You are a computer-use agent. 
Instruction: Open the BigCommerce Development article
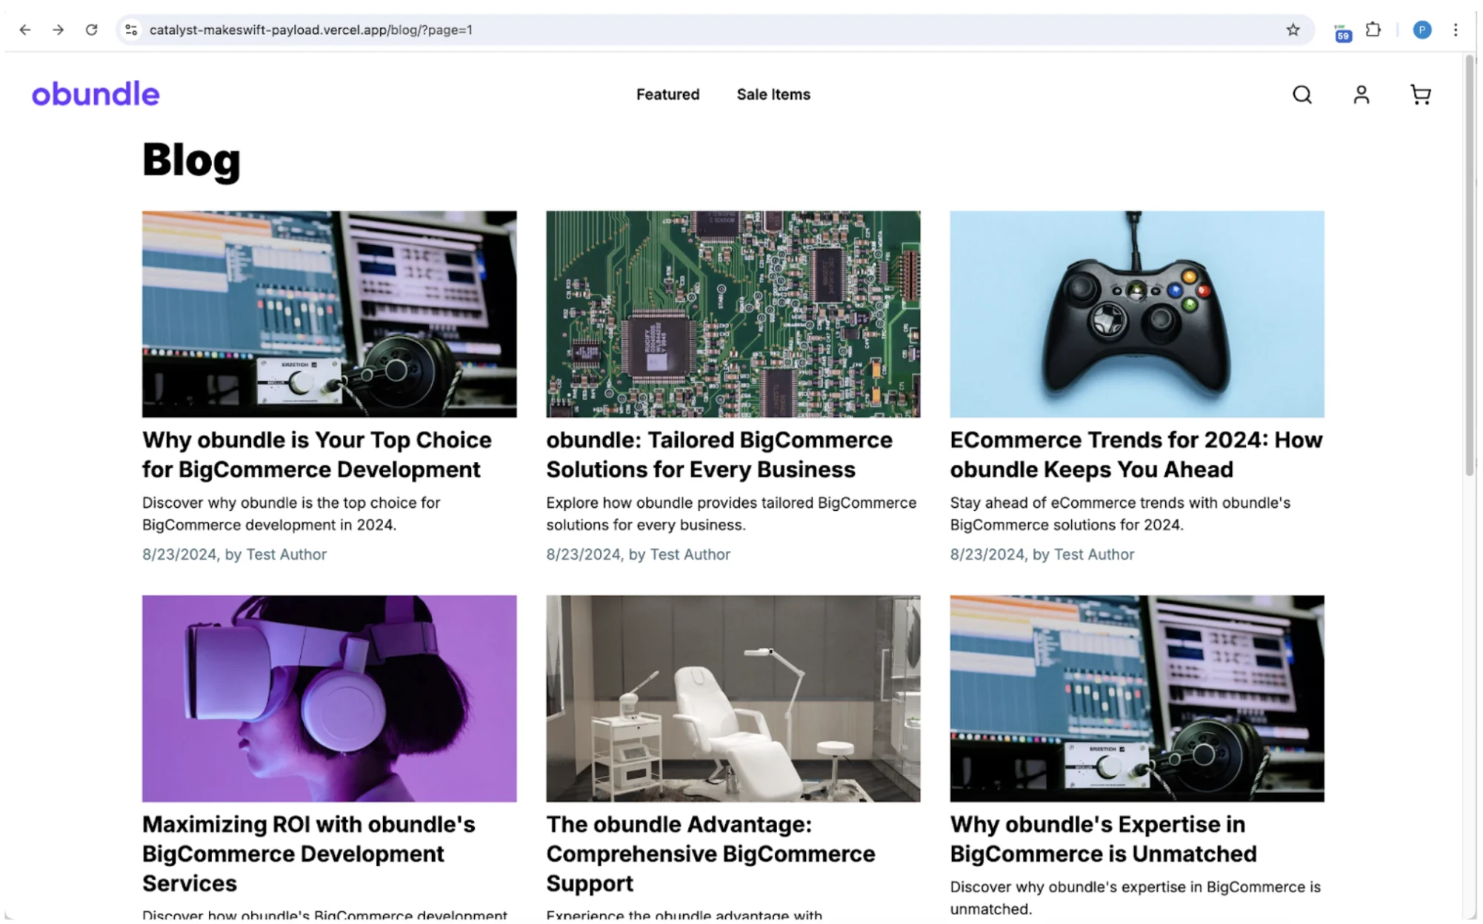tap(316, 453)
